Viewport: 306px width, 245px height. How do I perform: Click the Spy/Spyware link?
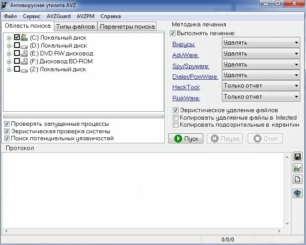(190, 66)
